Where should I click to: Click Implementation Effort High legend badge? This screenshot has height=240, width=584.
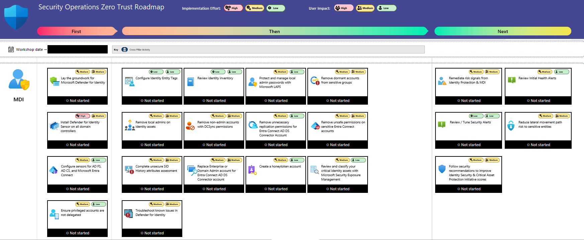[x=233, y=8]
